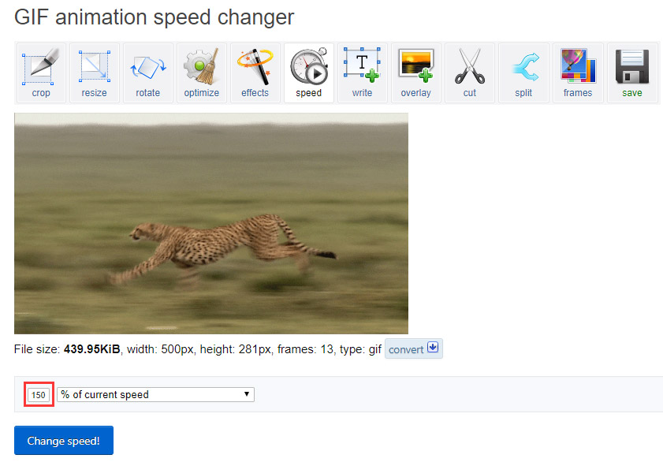Click the download arrow icon beside convert
Viewport: 663px width, 462px height.
(432, 348)
